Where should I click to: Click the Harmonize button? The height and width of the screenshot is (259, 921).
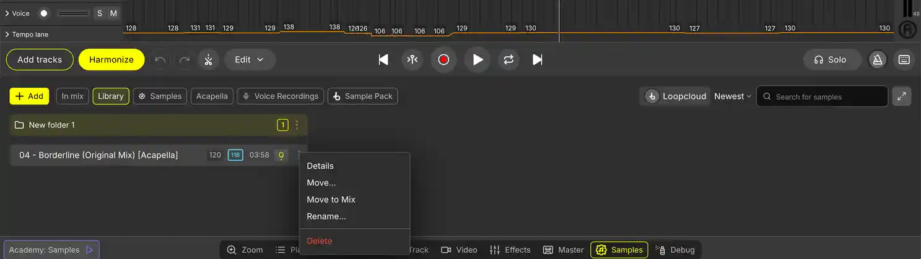point(111,60)
